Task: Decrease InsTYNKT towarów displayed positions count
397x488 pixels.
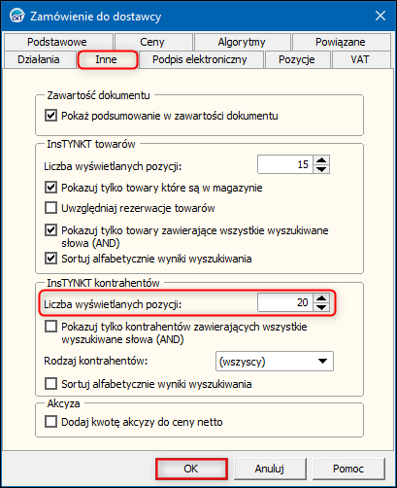Action: pos(321,169)
